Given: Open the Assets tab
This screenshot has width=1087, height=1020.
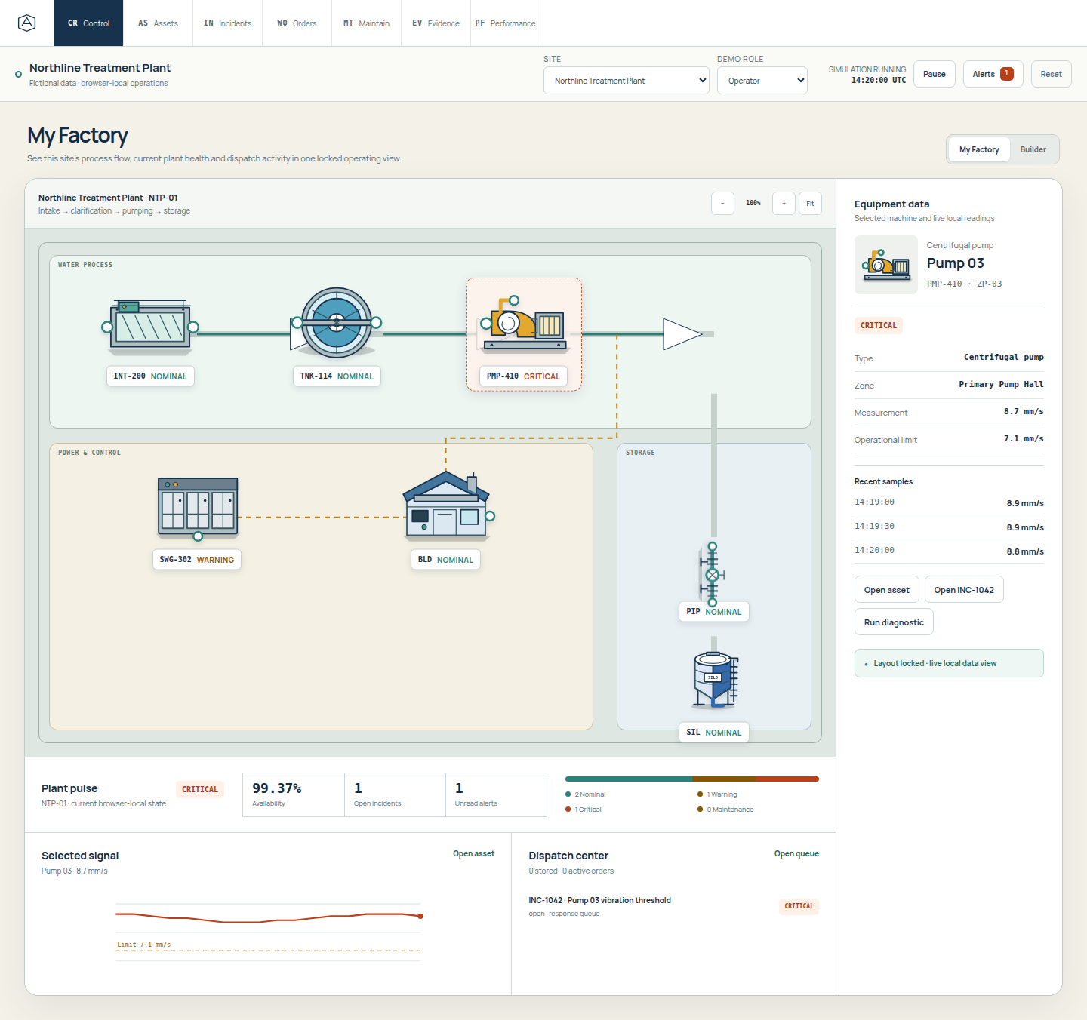Looking at the screenshot, I should [158, 23].
